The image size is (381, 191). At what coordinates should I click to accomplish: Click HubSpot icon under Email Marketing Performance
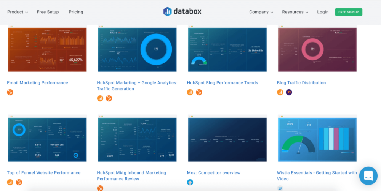pos(10,92)
